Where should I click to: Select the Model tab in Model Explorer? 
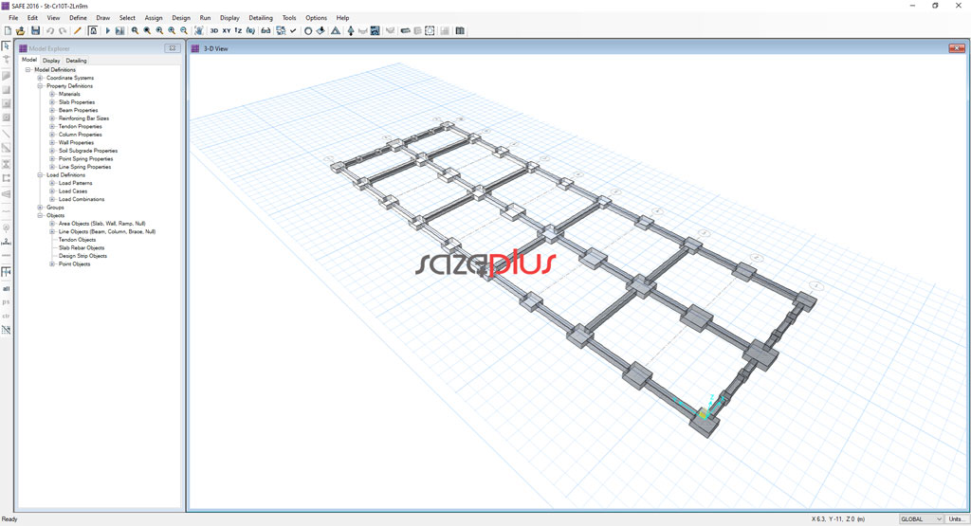(x=29, y=60)
